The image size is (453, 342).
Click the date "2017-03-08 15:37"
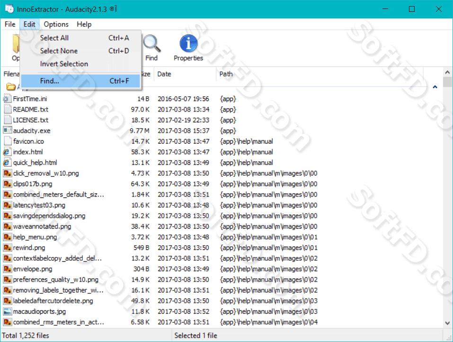point(183,131)
